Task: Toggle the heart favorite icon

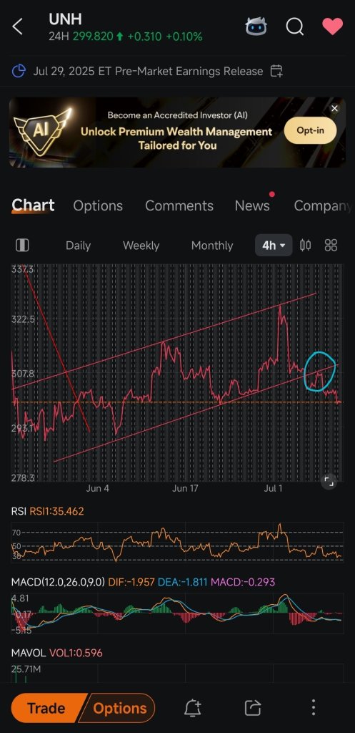Action: point(333,26)
